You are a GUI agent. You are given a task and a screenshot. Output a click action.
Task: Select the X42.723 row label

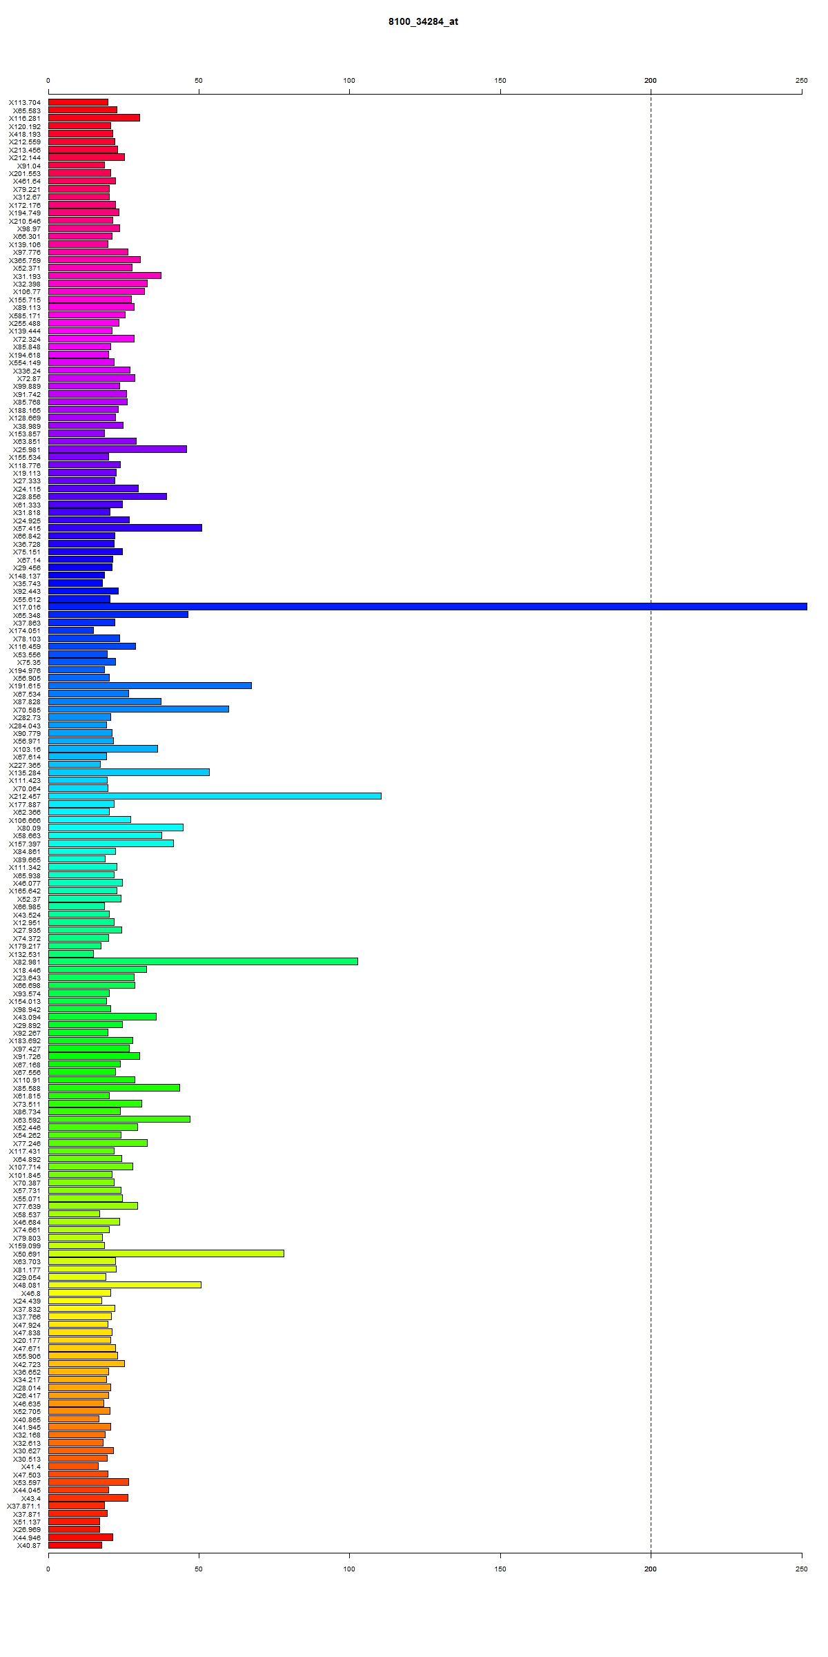(27, 1364)
